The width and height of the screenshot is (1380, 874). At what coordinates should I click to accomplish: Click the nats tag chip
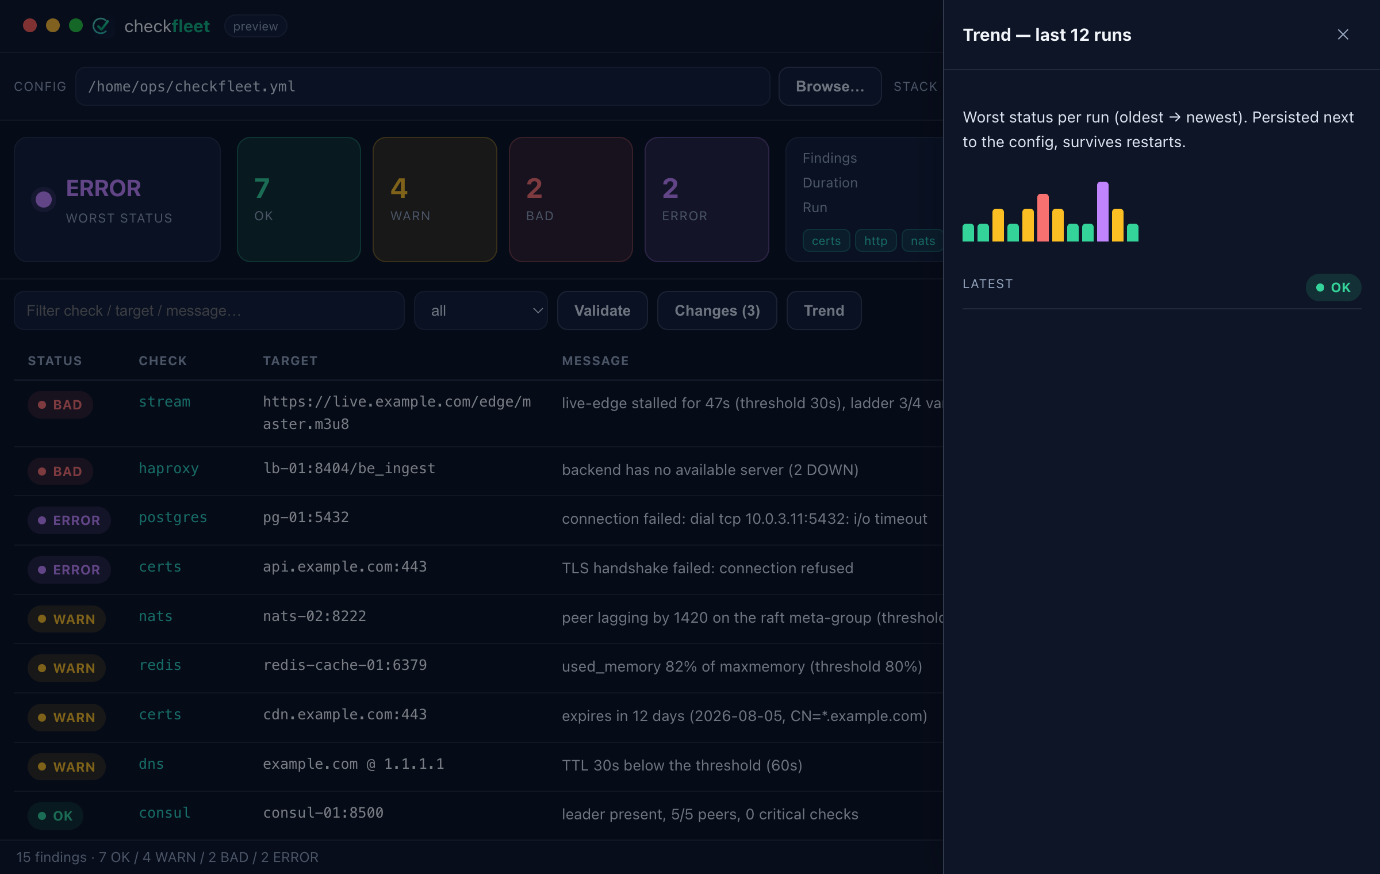tap(922, 241)
